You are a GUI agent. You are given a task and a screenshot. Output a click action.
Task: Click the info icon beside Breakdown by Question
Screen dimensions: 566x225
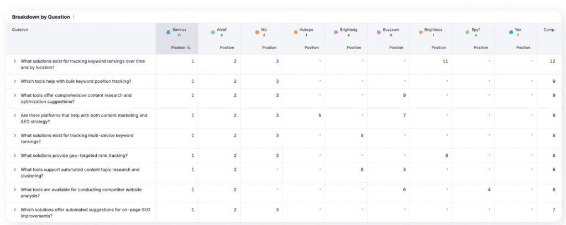pyautogui.click(x=74, y=17)
